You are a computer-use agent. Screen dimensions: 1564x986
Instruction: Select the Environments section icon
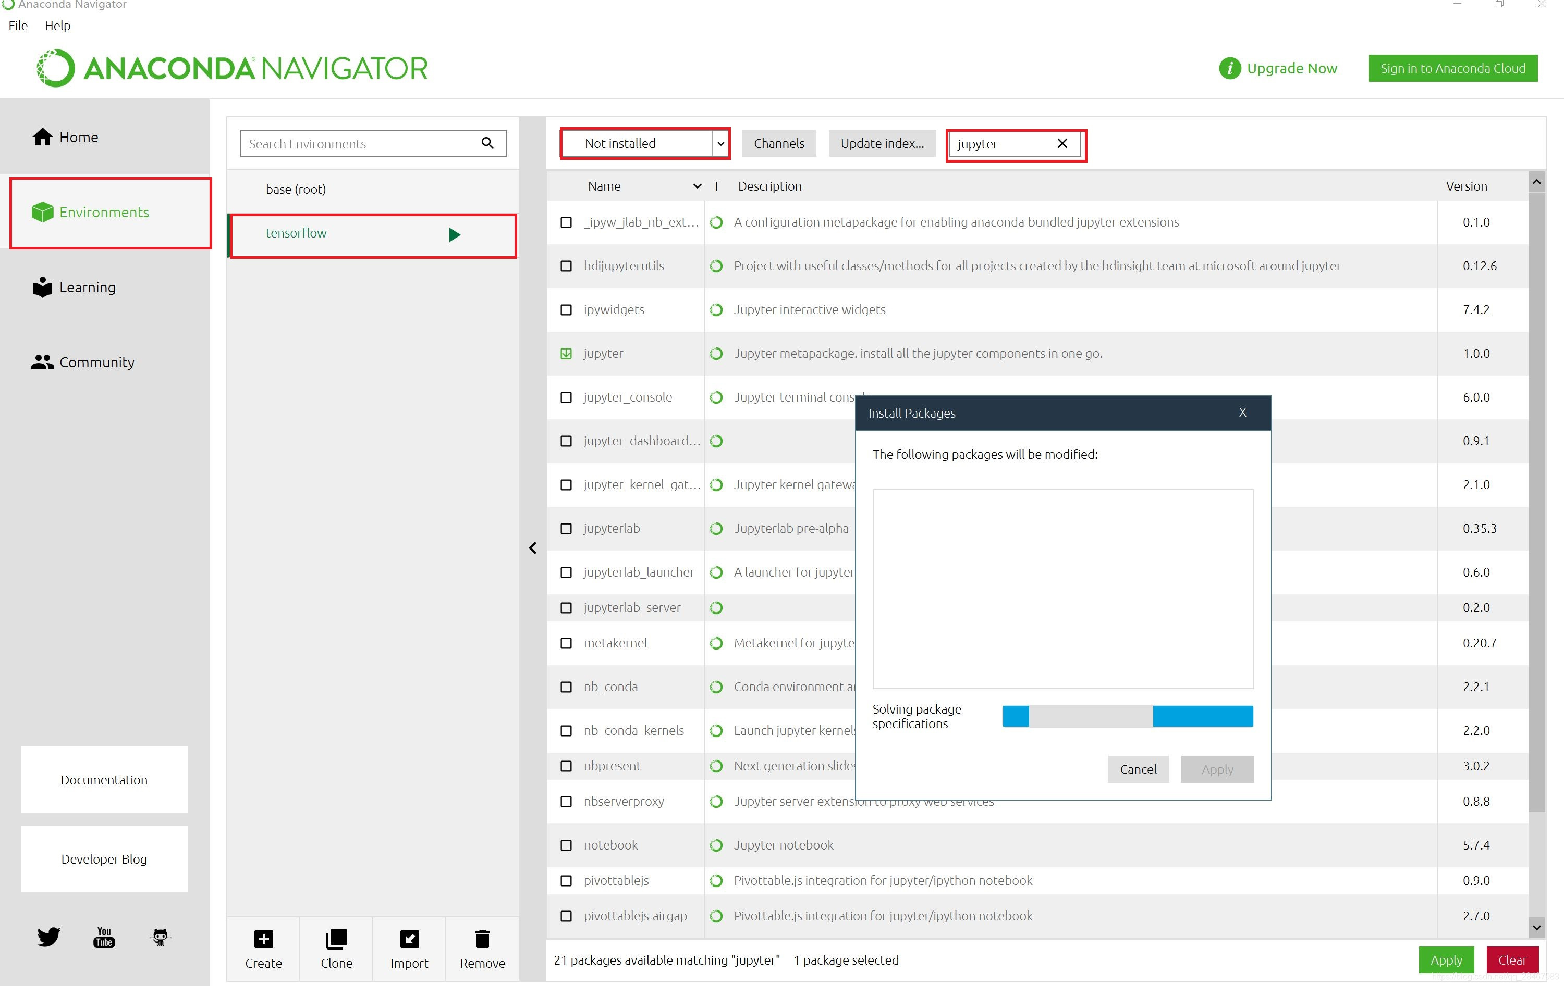[x=43, y=211]
